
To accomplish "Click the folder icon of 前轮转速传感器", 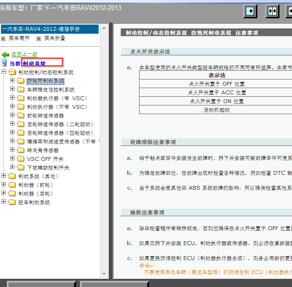I will coord(21,116).
